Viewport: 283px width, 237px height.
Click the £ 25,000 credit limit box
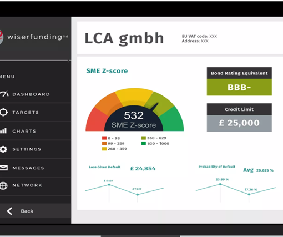coord(239,123)
